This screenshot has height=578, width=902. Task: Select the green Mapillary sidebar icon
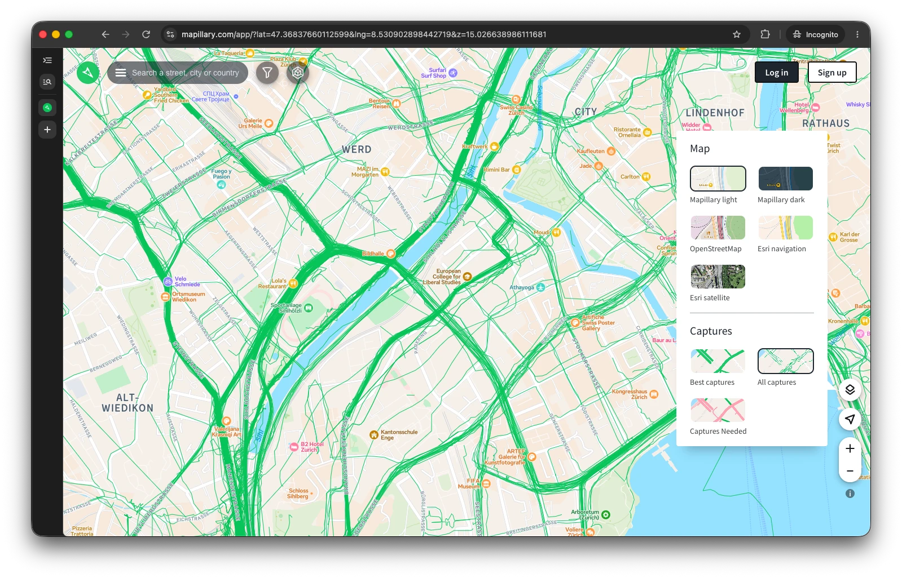47,108
